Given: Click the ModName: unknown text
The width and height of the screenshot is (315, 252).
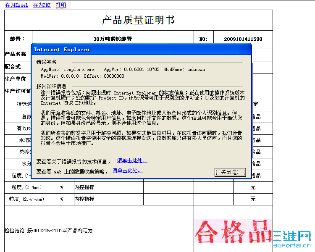Looking at the screenshot, I should 185,70.
